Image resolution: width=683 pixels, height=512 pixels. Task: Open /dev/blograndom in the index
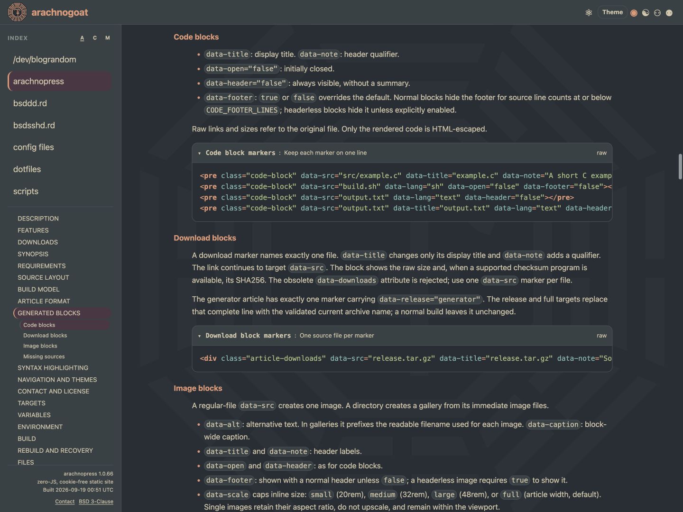tap(60, 59)
